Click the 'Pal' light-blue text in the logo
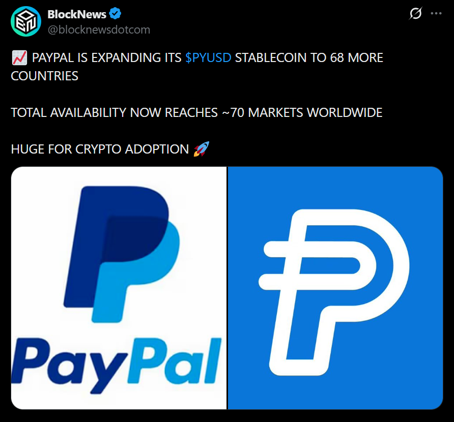 click(x=175, y=360)
